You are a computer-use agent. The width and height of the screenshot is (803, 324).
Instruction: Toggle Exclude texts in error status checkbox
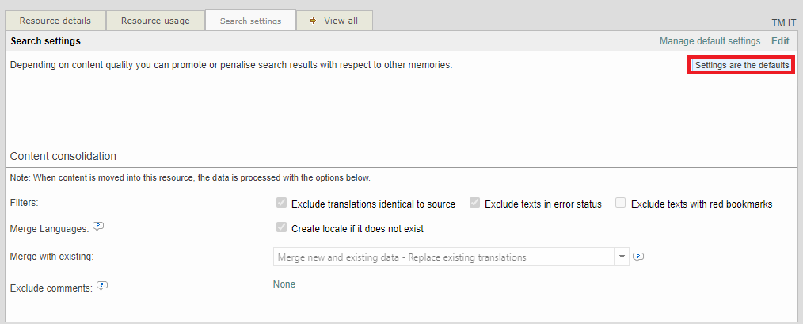click(x=474, y=203)
